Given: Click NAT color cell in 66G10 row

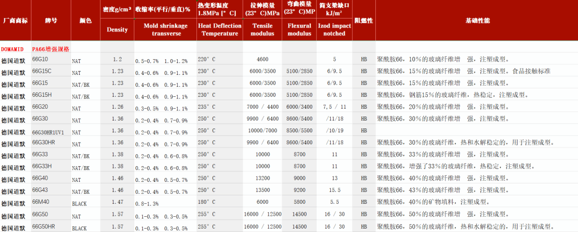Looking at the screenshot, I should (76, 61).
